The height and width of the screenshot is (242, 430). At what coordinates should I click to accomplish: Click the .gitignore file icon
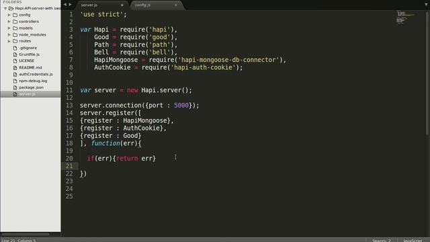15,48
